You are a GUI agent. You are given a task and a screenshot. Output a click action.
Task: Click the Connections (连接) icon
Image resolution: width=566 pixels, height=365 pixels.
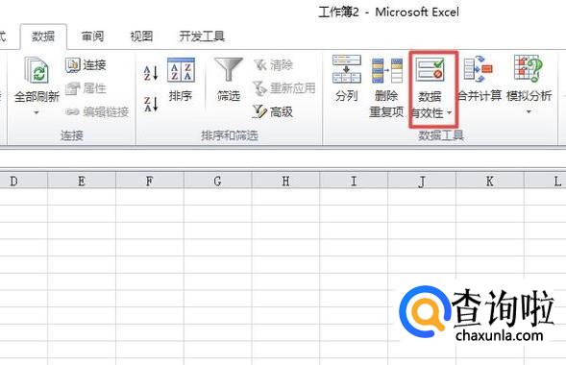click(73, 65)
